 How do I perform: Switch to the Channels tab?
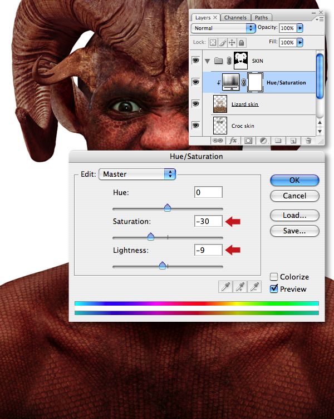click(x=235, y=18)
